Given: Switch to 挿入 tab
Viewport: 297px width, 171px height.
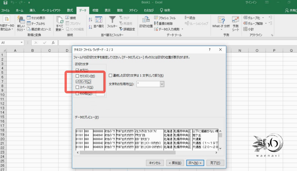Looking at the screenshot, I should click(x=32, y=10).
